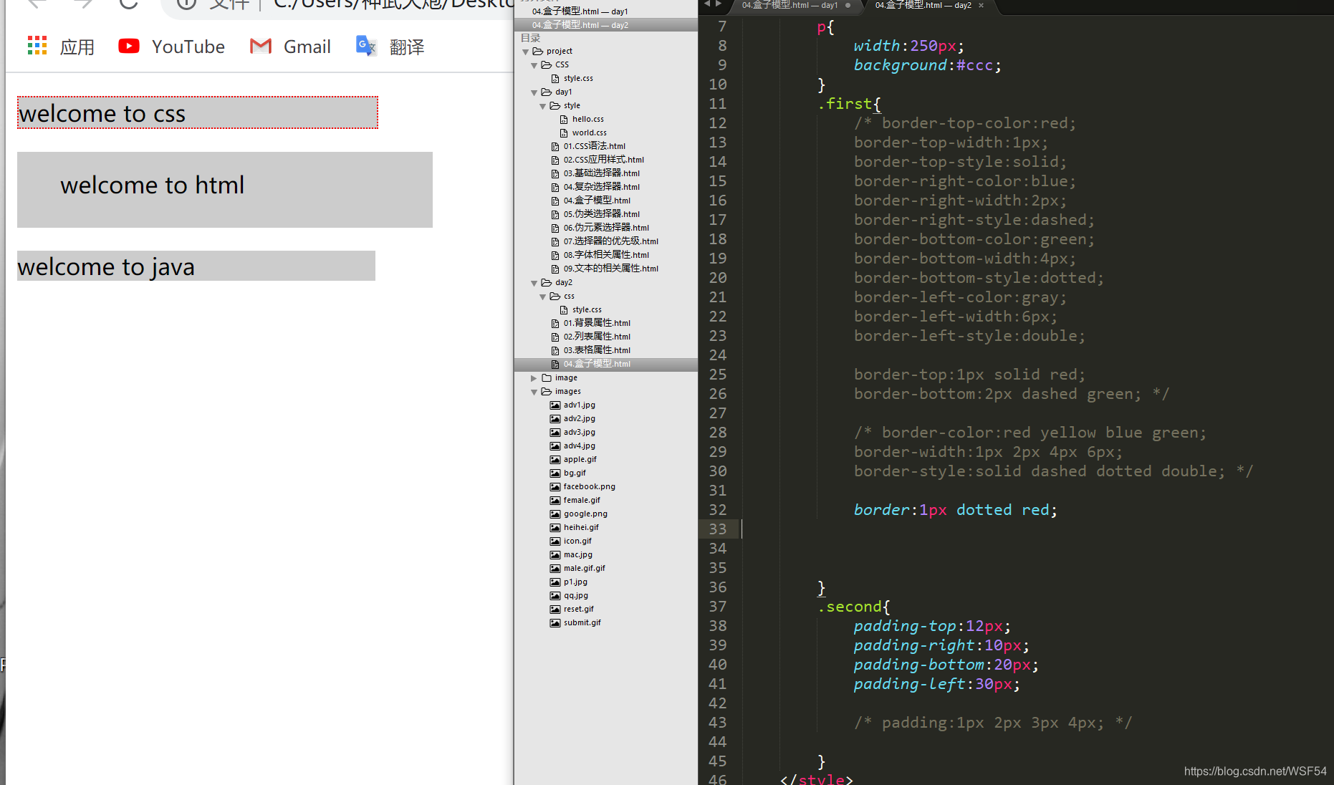The image size is (1334, 785).
Task: Collapse the CSS folder under project
Action: [534, 65]
